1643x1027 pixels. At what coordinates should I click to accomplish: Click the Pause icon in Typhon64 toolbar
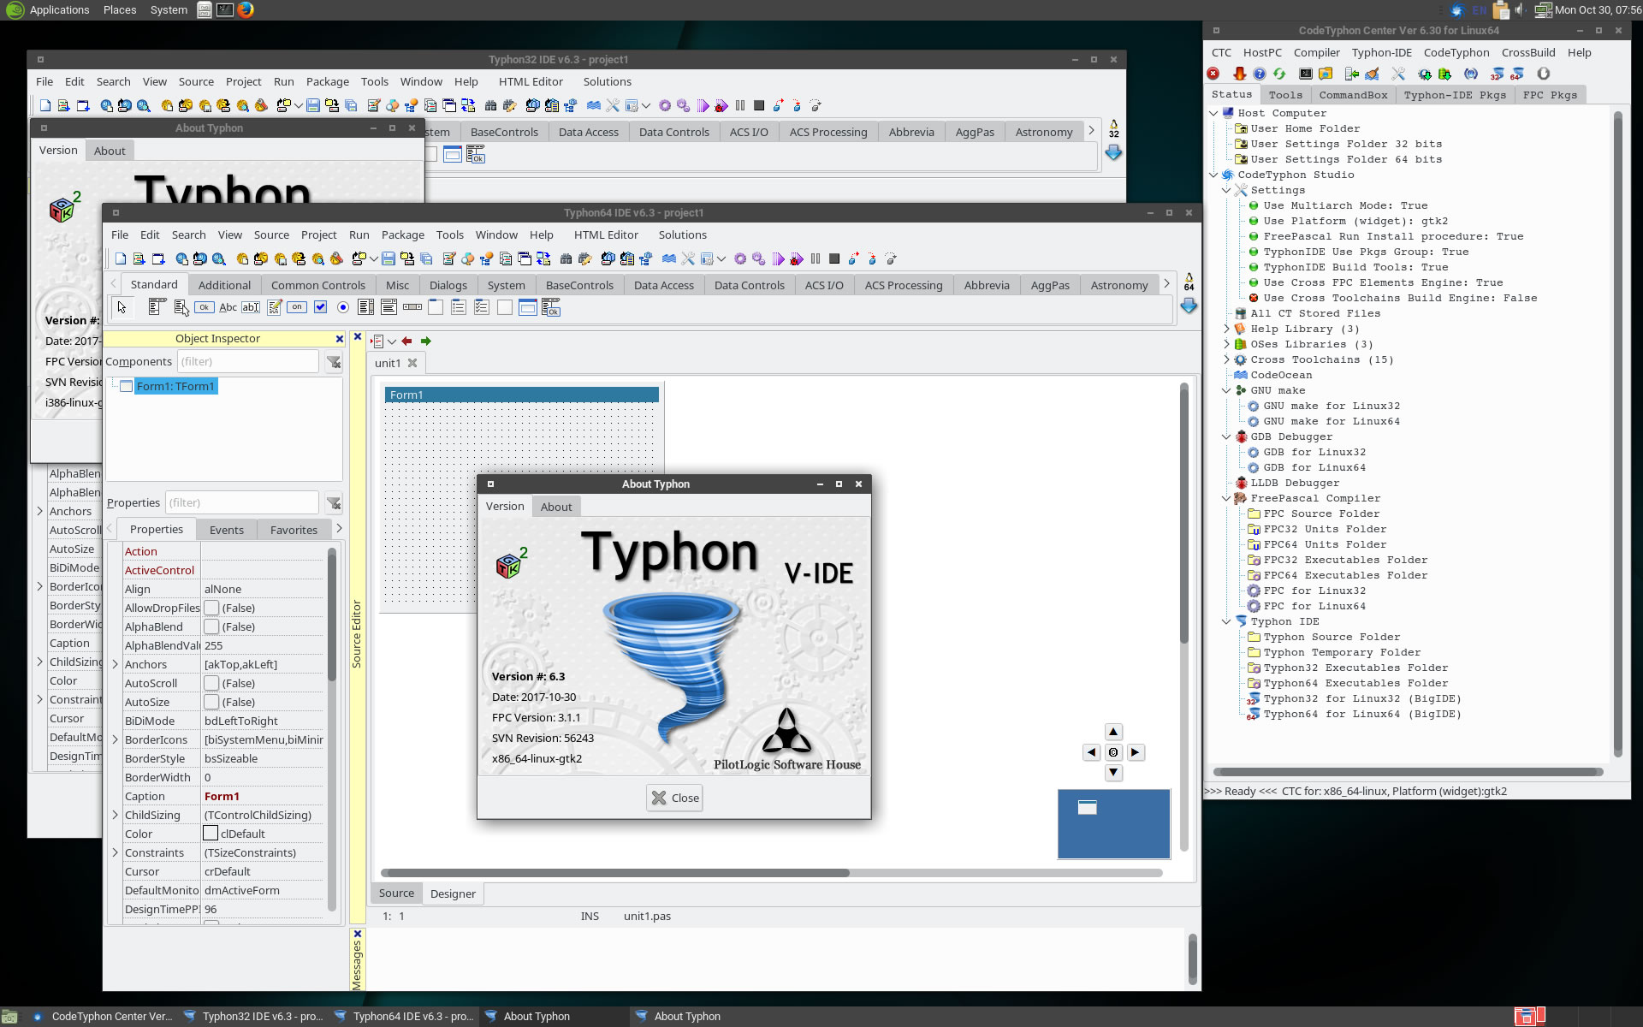816,258
